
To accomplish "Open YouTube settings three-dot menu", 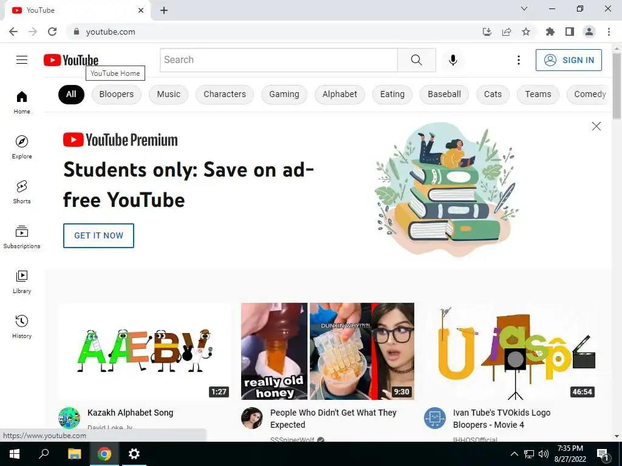I will tap(519, 60).
